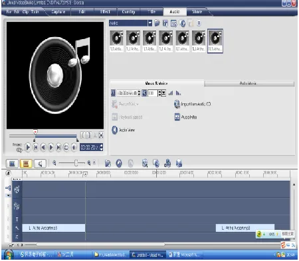The width and height of the screenshot is (299, 261).
Task: Go to the Share step
Action: tap(197, 11)
